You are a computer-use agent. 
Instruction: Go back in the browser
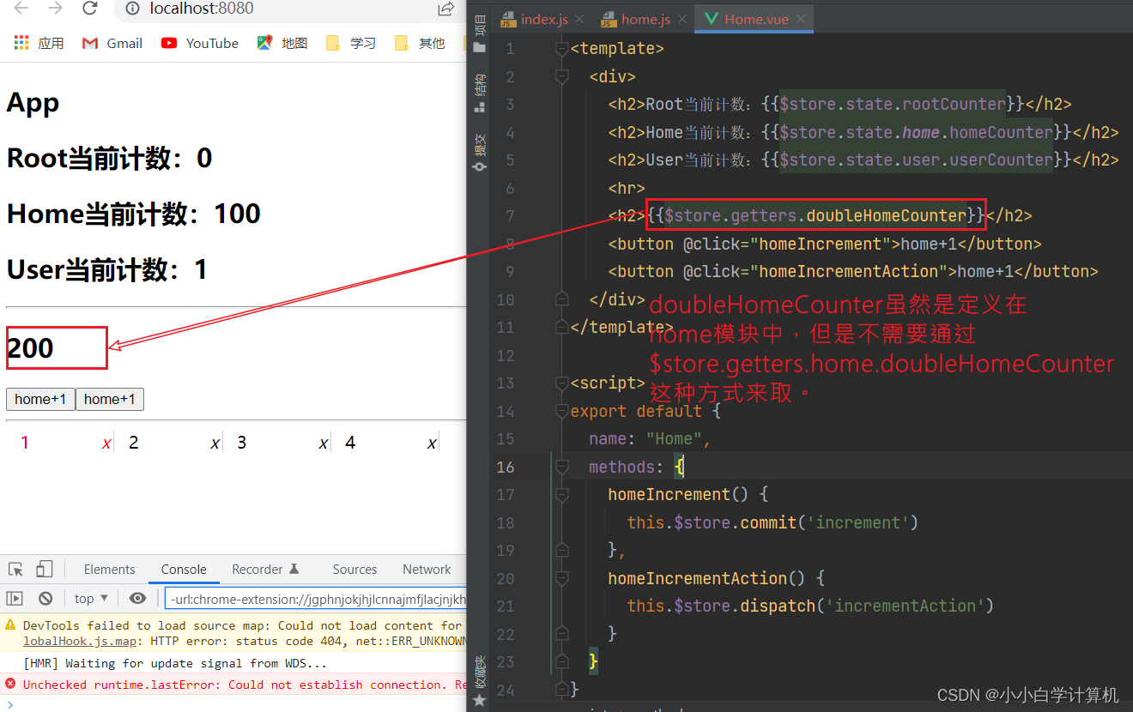pos(21,9)
